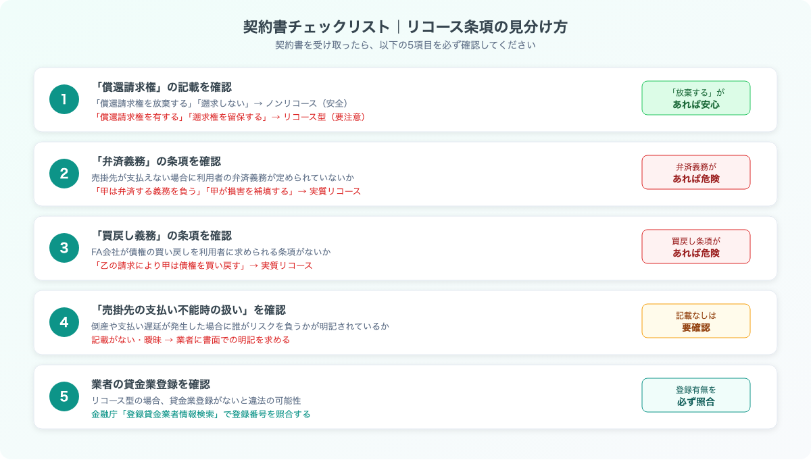
Task: Select the step 1 numbered circle badge
Action: (63, 98)
